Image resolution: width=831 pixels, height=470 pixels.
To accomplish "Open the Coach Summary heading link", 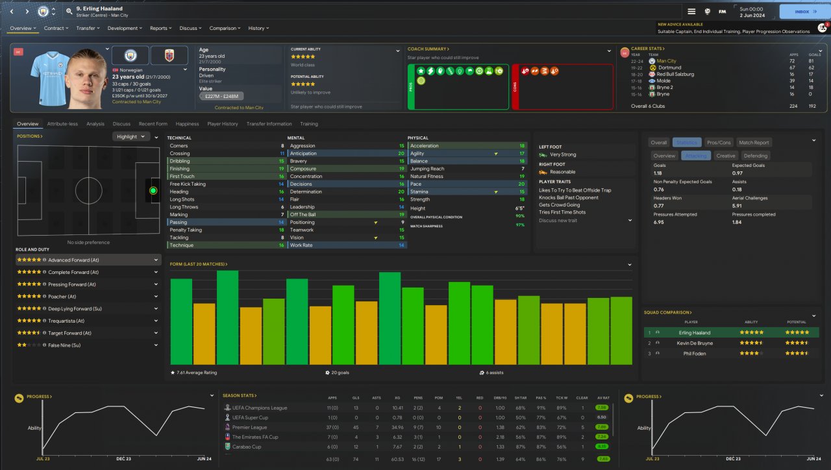I will click(x=428, y=49).
